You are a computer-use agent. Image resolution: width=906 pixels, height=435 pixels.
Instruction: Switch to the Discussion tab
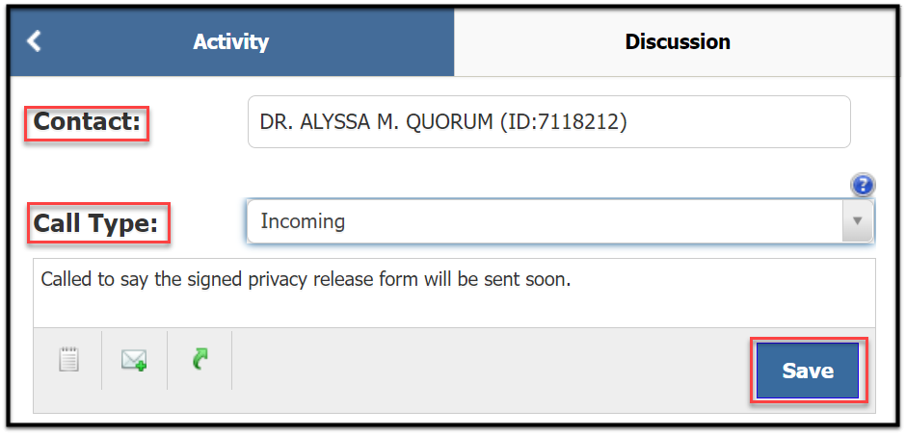678,41
